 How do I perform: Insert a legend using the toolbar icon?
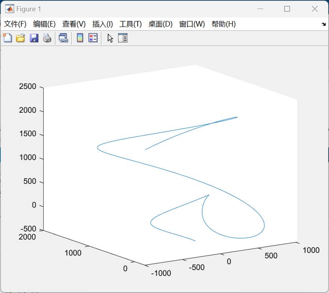(x=93, y=38)
